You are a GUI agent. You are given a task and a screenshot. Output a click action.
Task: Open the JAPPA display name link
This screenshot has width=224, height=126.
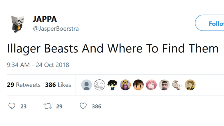pos(45,20)
